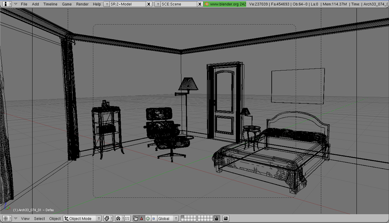This screenshot has height=223, width=389.
Task: Collapse the top header pulldown menus triangle
Action: tap(16, 4)
